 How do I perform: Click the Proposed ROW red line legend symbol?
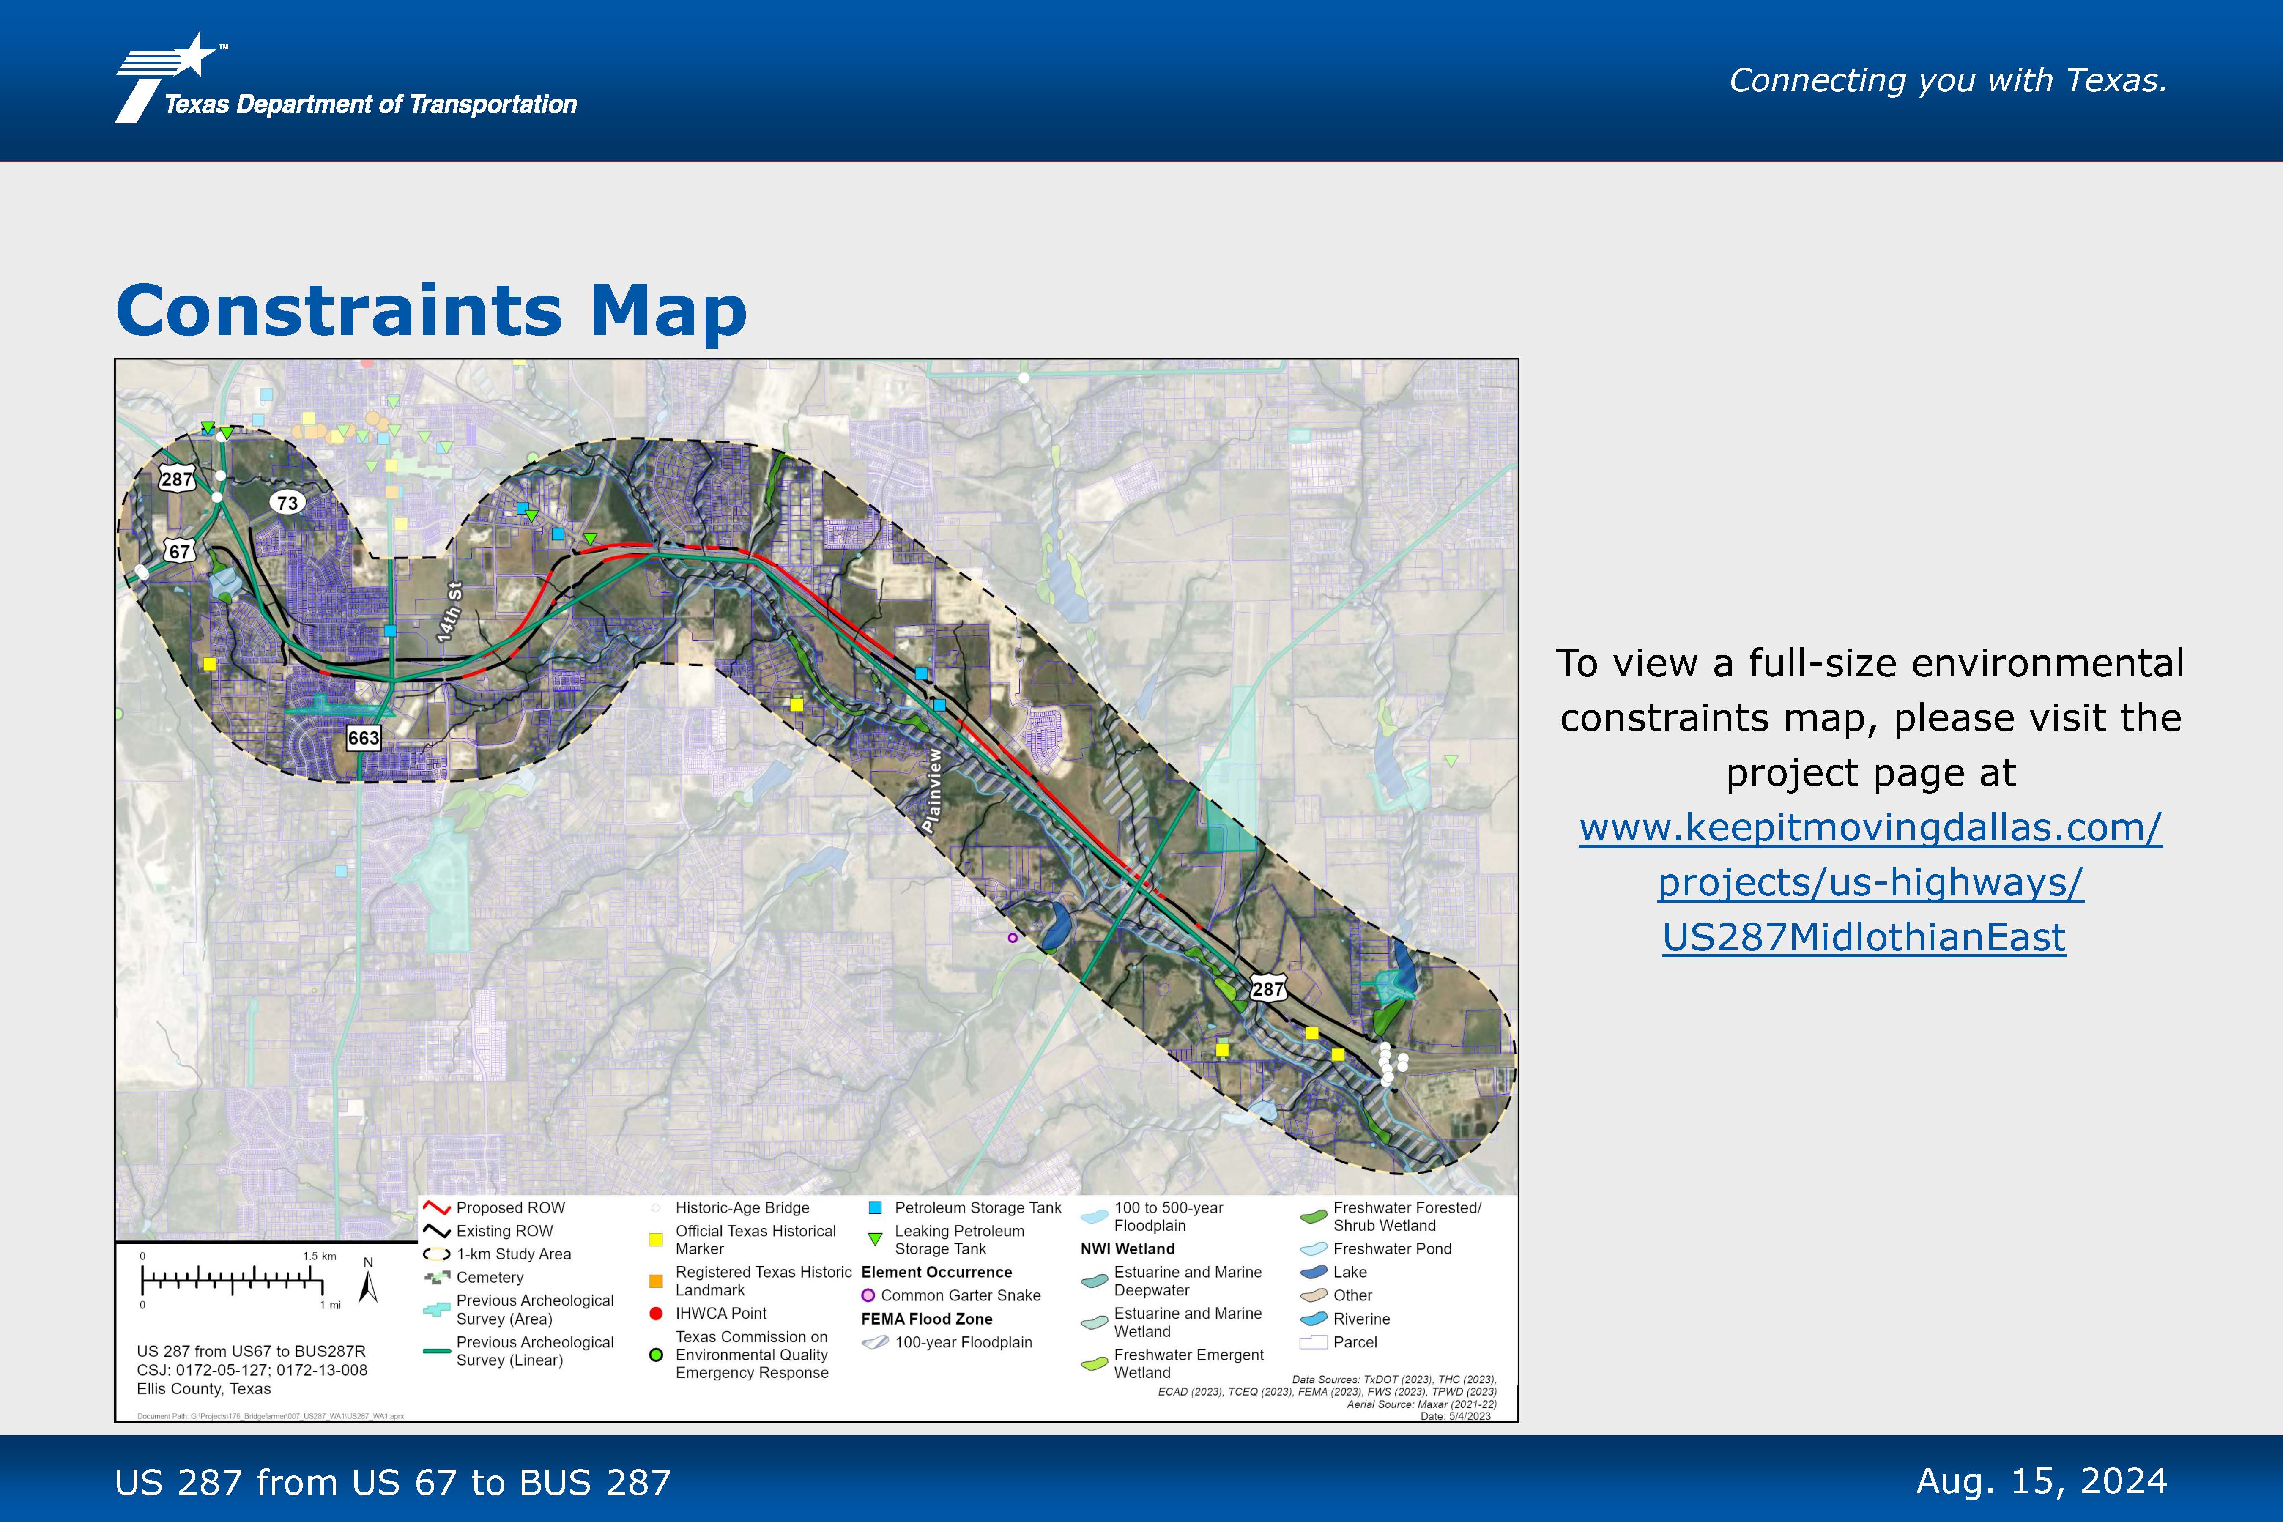[x=437, y=1208]
